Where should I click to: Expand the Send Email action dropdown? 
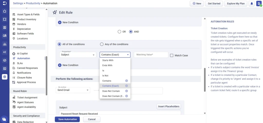[x=73, y=90]
